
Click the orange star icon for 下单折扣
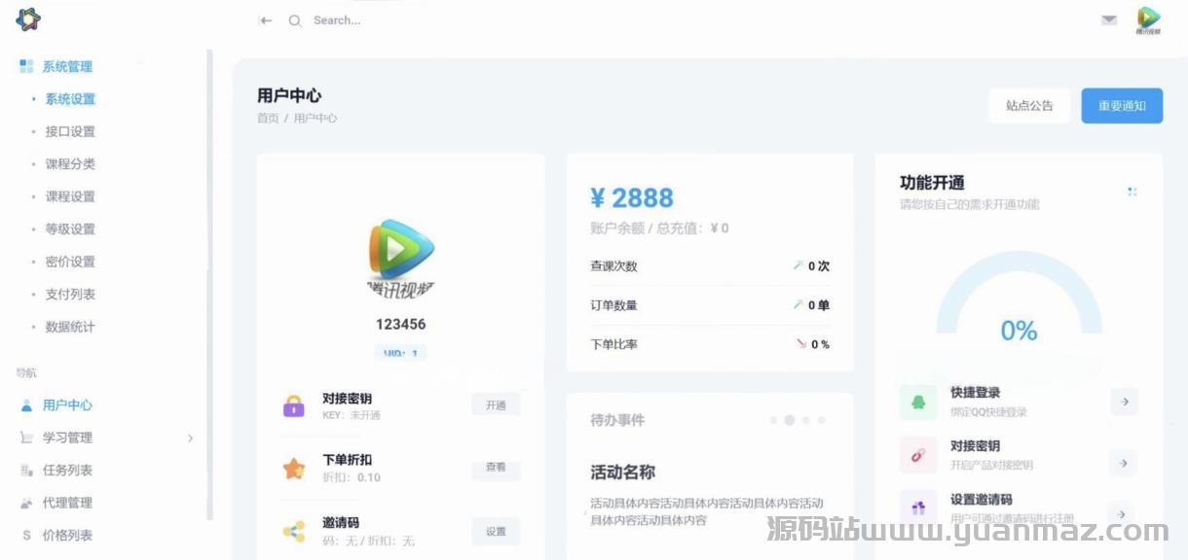[294, 469]
